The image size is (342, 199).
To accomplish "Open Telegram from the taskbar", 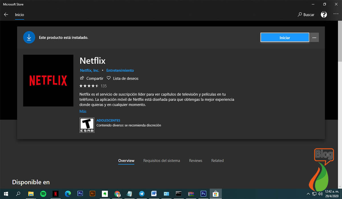I will point(142,194).
